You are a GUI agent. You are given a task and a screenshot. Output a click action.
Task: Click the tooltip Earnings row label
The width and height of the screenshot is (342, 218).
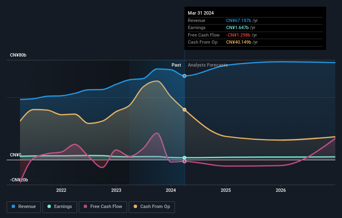point(197,27)
